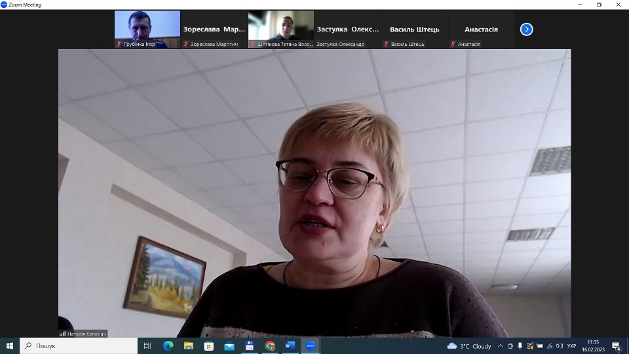Click signal bars icon beside Наталія Кепенач
629x354 pixels.
pos(62,334)
